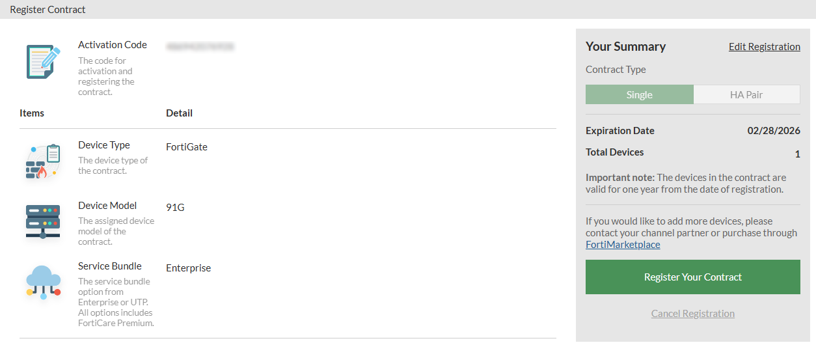Viewport: 816px width, 345px height.
Task: Click the Device Model server icon
Action: pyautogui.click(x=43, y=222)
